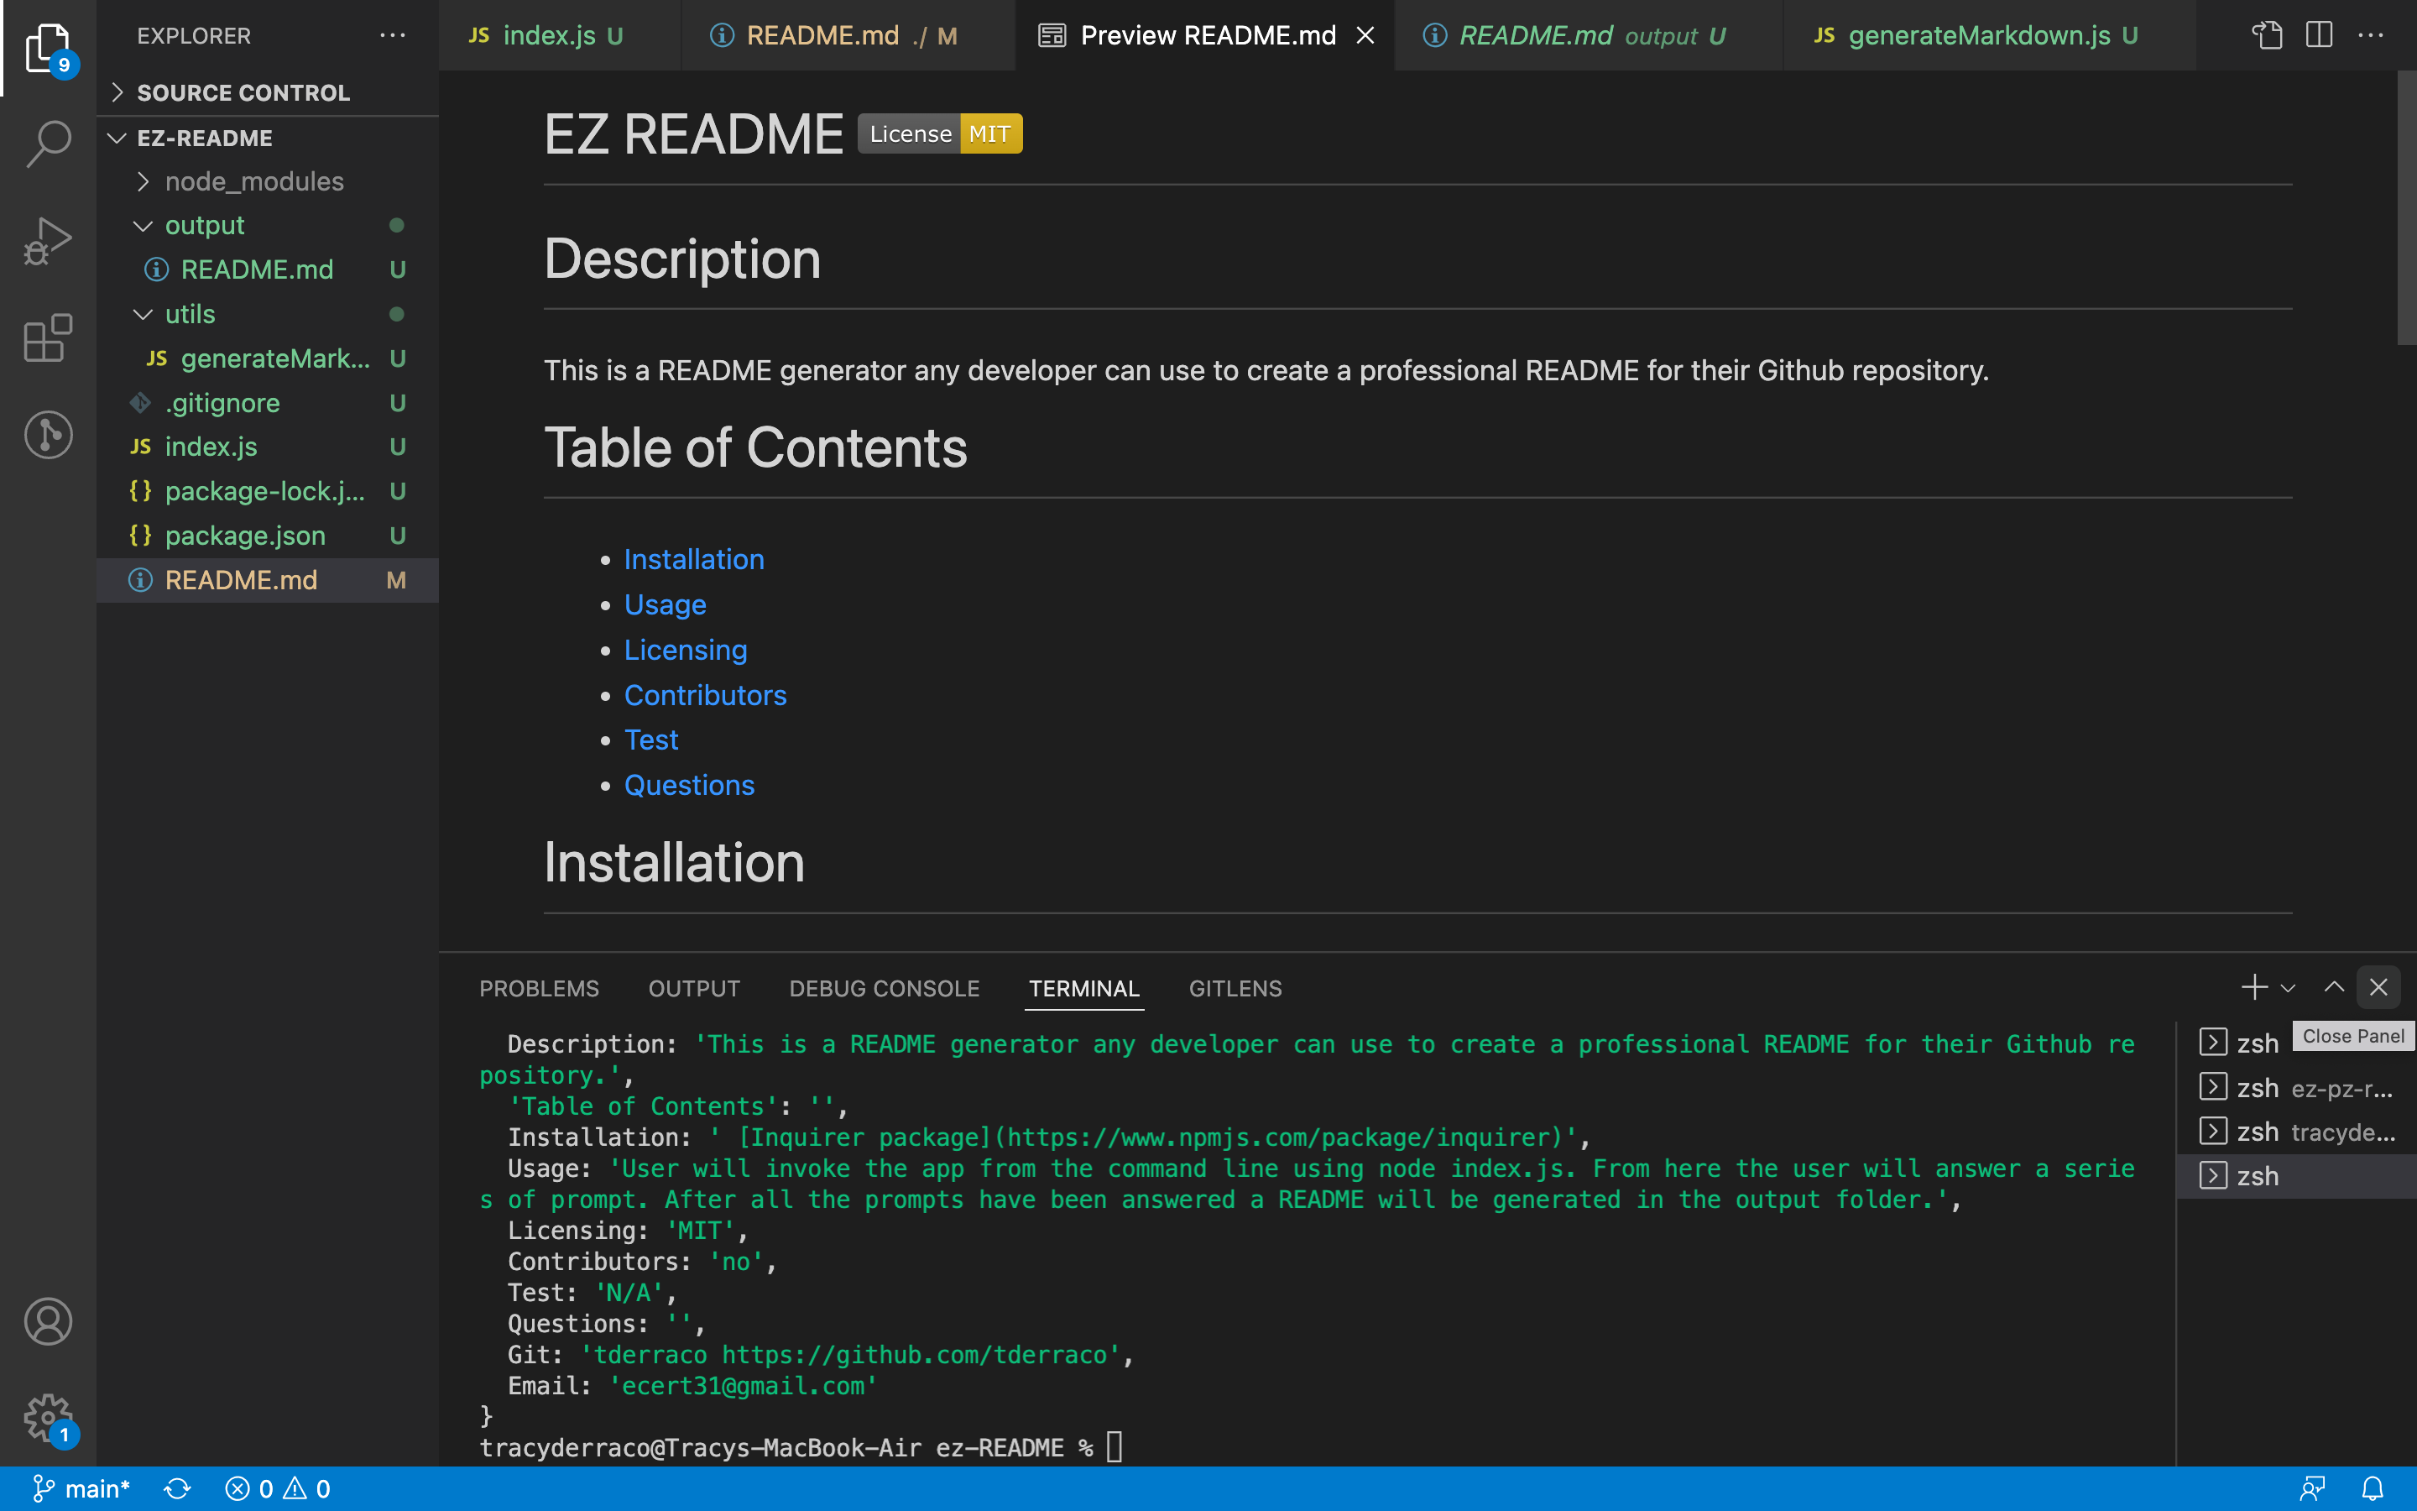Open the Problems panel tab
This screenshot has height=1511, width=2417.
pyautogui.click(x=540, y=988)
